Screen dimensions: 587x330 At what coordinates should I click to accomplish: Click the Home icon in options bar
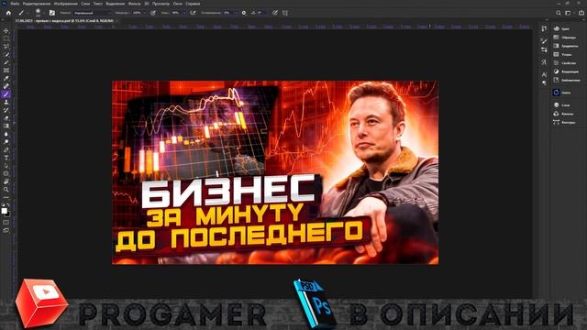(x=8, y=13)
